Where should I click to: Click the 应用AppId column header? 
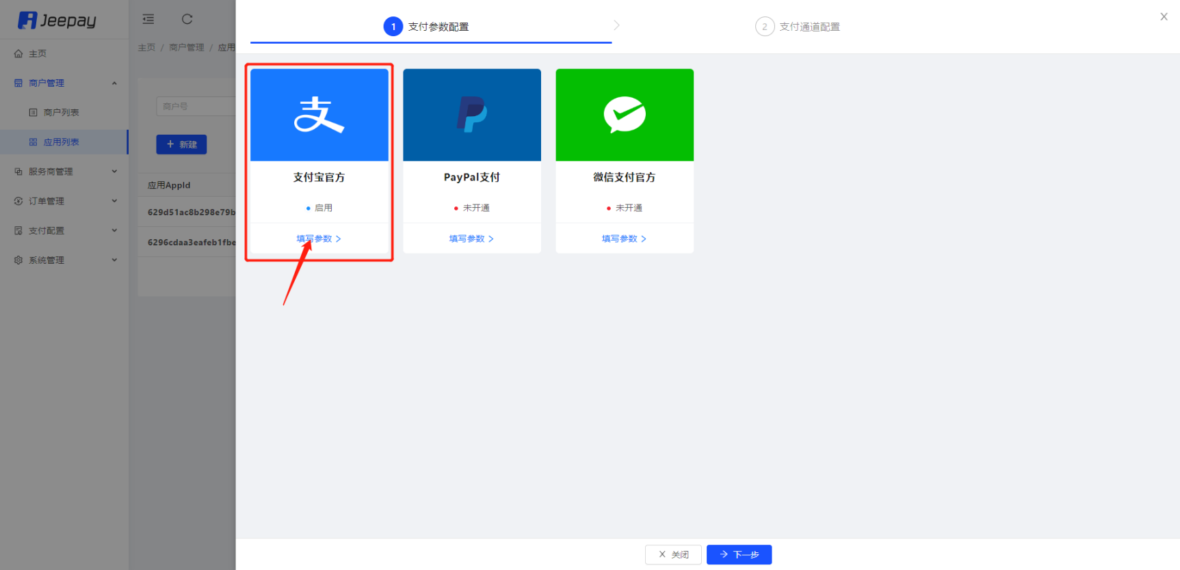click(169, 185)
